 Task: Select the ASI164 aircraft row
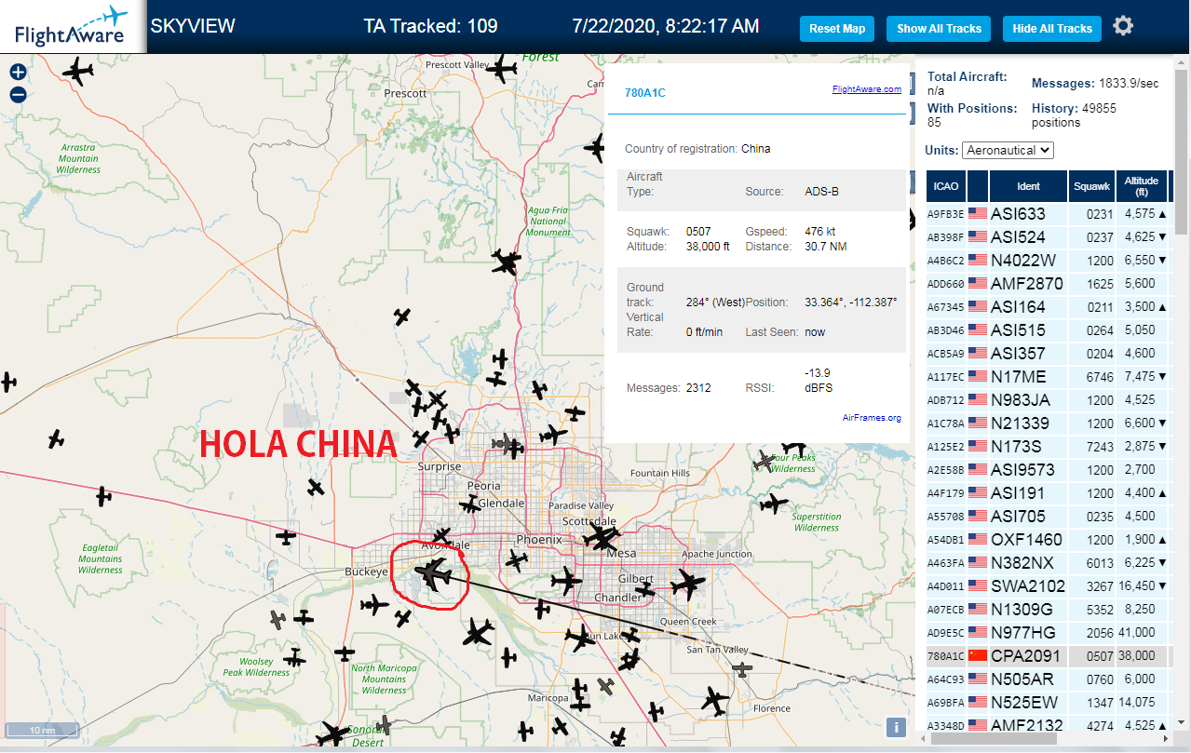click(x=1049, y=307)
